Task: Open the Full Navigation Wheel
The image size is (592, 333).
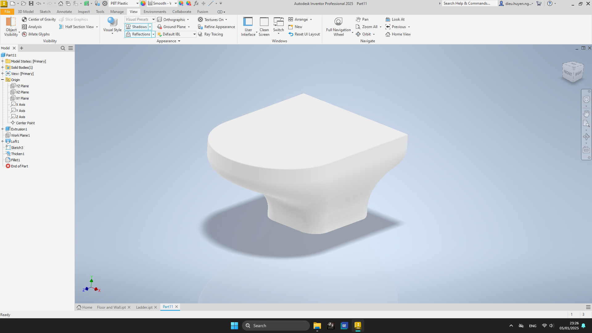Action: [339, 27]
